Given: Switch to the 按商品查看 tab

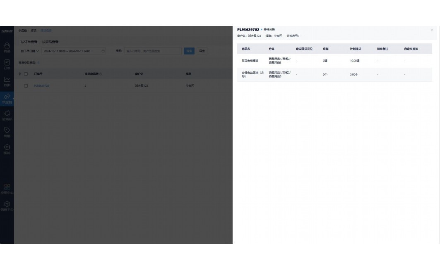Looking at the screenshot, I should [50, 42].
